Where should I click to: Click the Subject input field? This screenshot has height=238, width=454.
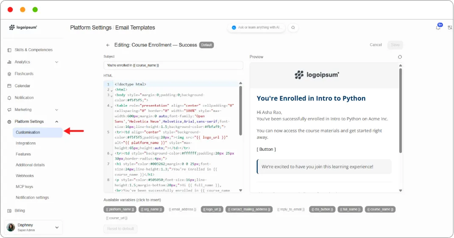coord(173,65)
